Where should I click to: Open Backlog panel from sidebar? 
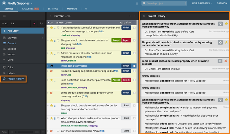(12, 49)
